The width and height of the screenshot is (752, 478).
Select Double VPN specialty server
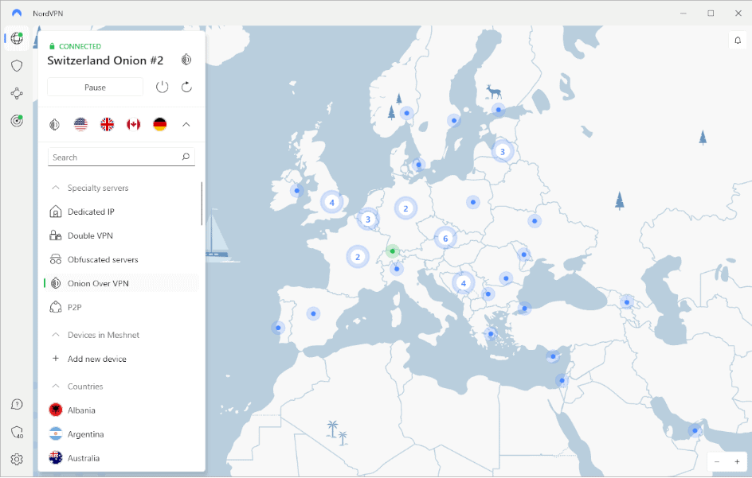tap(89, 236)
